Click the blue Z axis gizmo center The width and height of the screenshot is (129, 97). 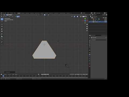pyautogui.click(x=85, y=21)
